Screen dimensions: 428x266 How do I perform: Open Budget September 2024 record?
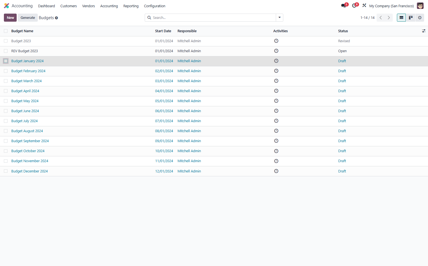[x=30, y=141]
